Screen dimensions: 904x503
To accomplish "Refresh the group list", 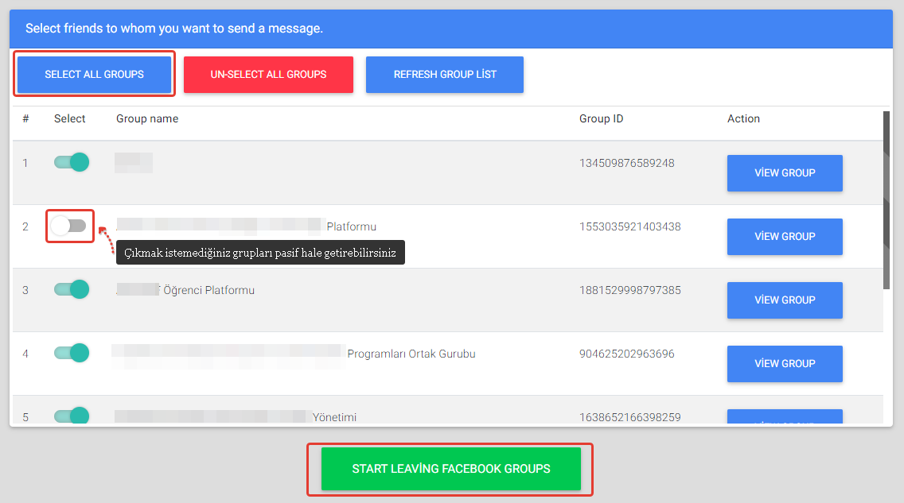I will 444,75.
